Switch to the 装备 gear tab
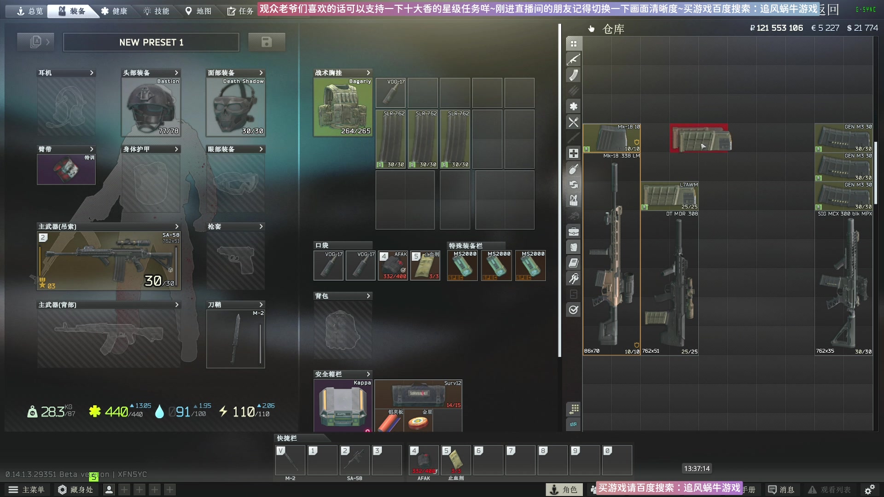Screen dimensions: 884x497 point(72,11)
